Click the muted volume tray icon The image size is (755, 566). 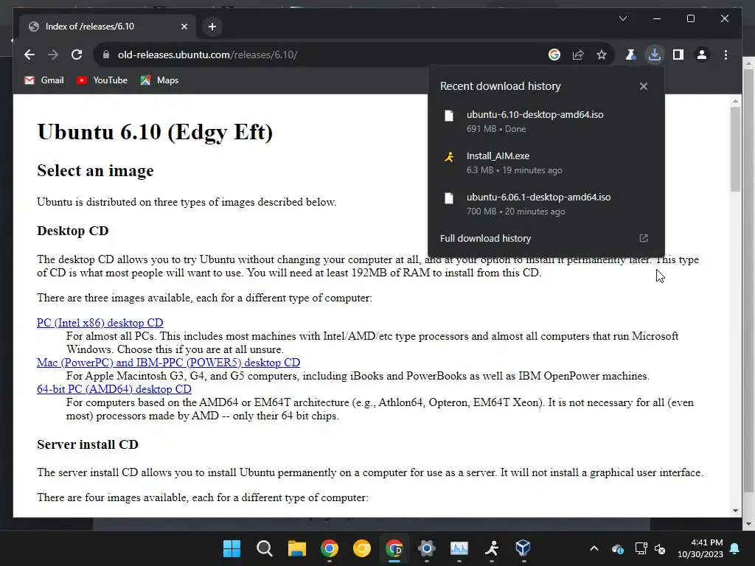tap(660, 548)
